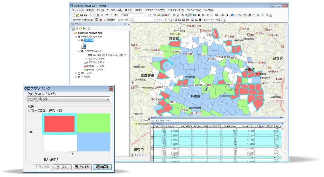
Task: Click the 600 threshold value field
Action: coord(35,132)
